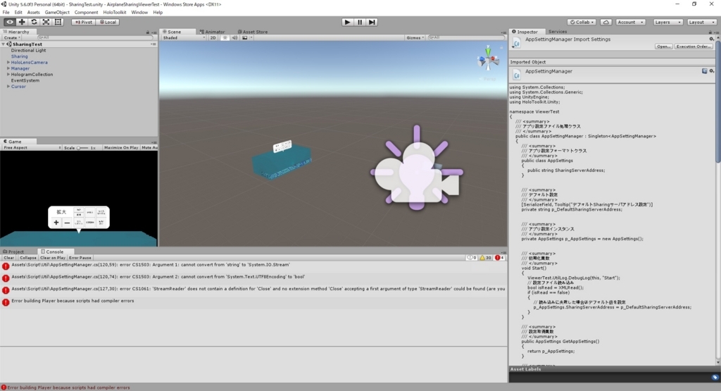This screenshot has width=721, height=391.
Task: Click the Step frame button
Action: tap(372, 22)
